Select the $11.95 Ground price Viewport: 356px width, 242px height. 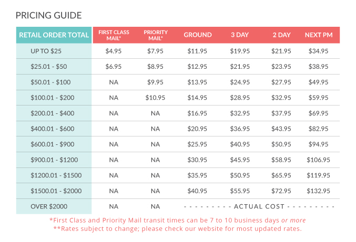pyautogui.click(x=198, y=51)
